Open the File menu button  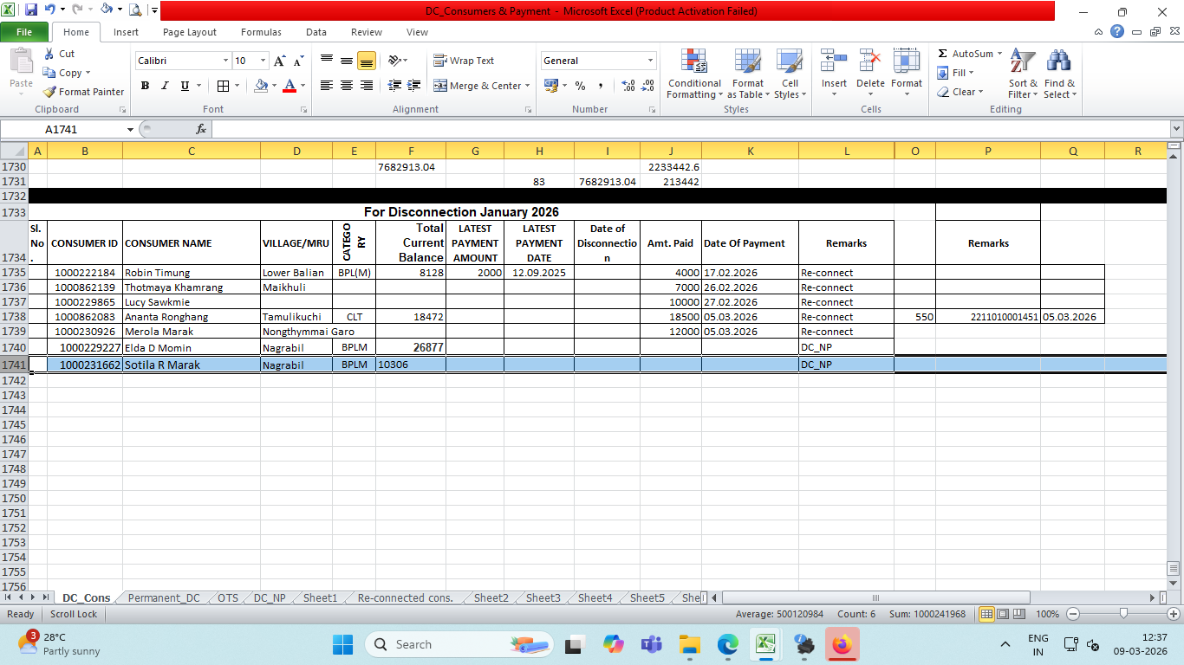(x=24, y=32)
